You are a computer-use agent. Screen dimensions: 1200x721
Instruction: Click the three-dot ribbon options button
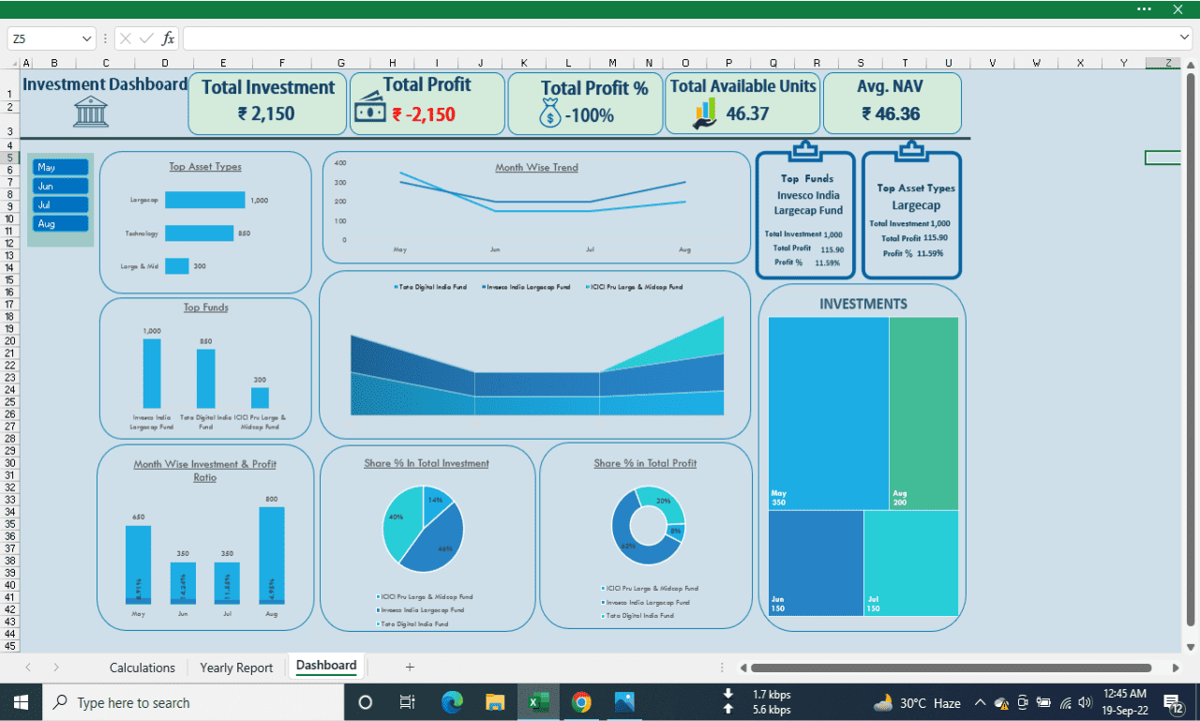(x=1144, y=9)
